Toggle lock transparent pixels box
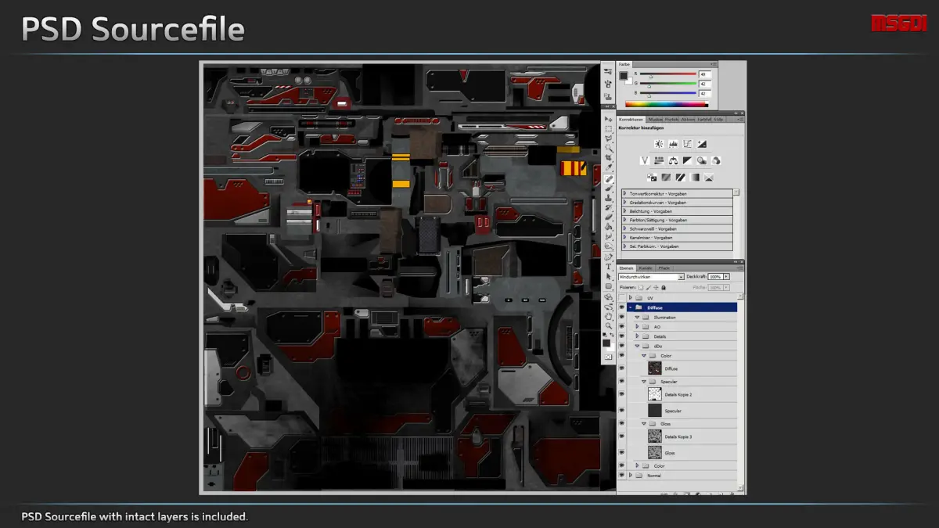 (641, 287)
